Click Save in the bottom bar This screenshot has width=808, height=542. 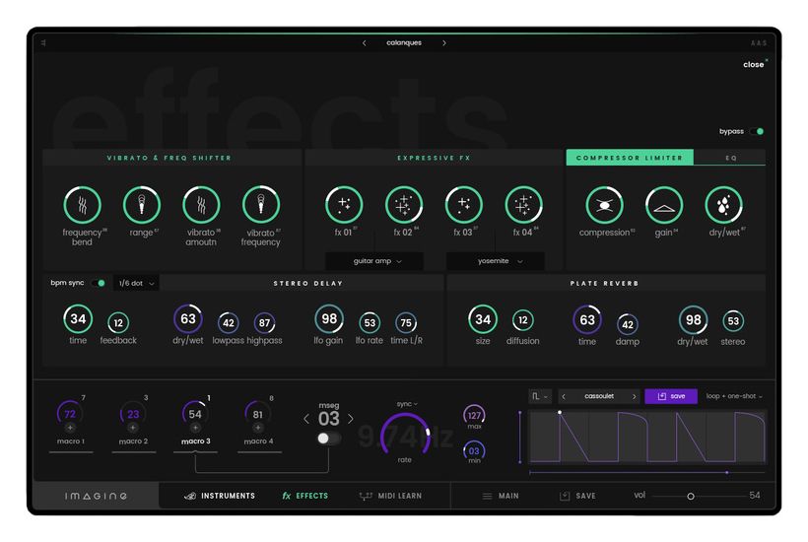(577, 496)
